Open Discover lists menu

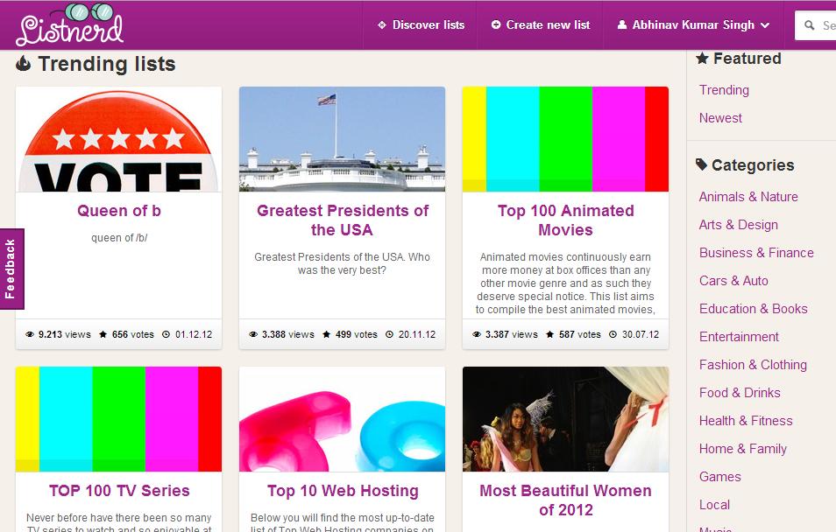pyautogui.click(x=421, y=25)
